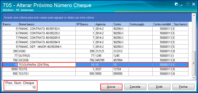
Task: Click the scrollbar up arrow
Action: click(194, 15)
